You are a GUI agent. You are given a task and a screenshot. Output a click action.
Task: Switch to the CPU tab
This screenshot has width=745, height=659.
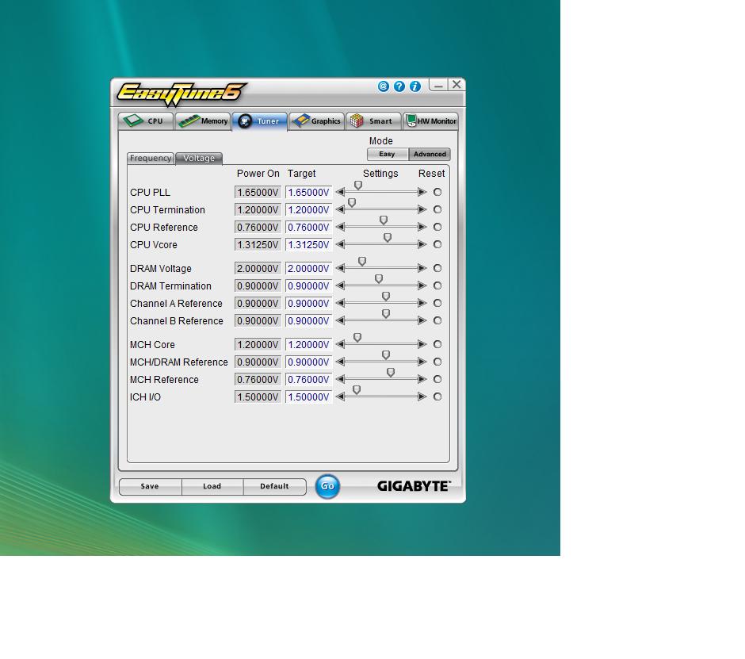tap(145, 121)
